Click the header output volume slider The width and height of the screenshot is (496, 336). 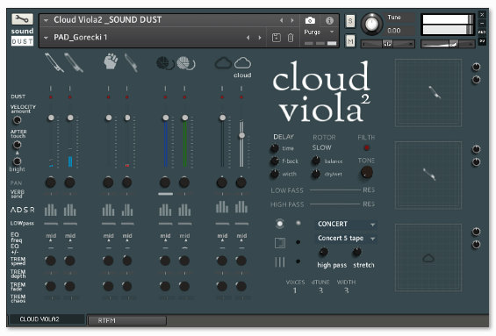click(x=448, y=44)
